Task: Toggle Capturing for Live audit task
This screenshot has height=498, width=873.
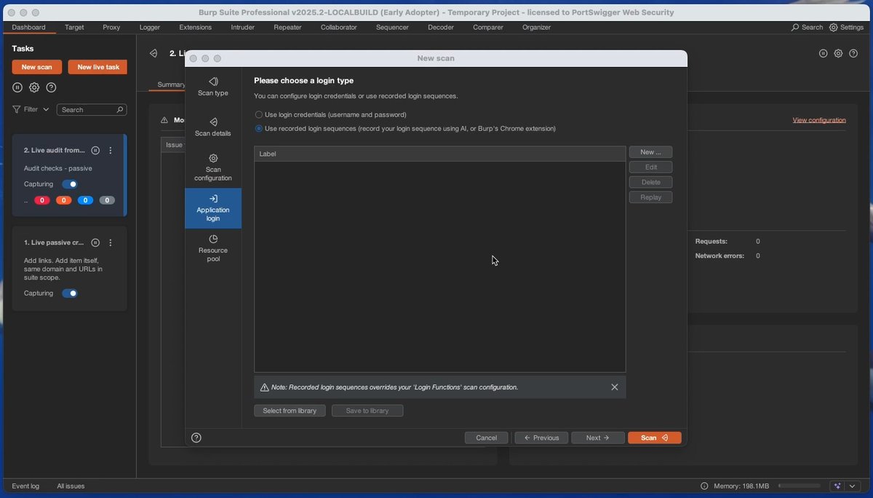Action: point(70,184)
